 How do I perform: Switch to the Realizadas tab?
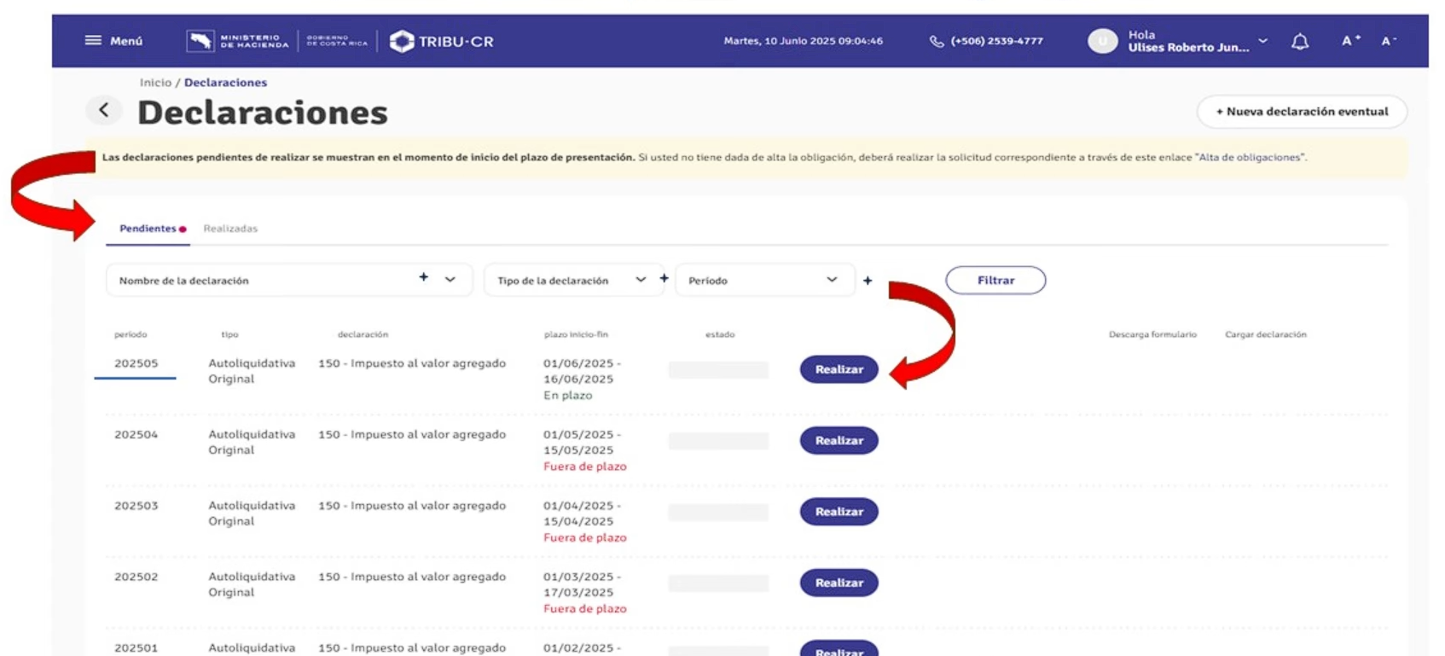pyautogui.click(x=230, y=229)
